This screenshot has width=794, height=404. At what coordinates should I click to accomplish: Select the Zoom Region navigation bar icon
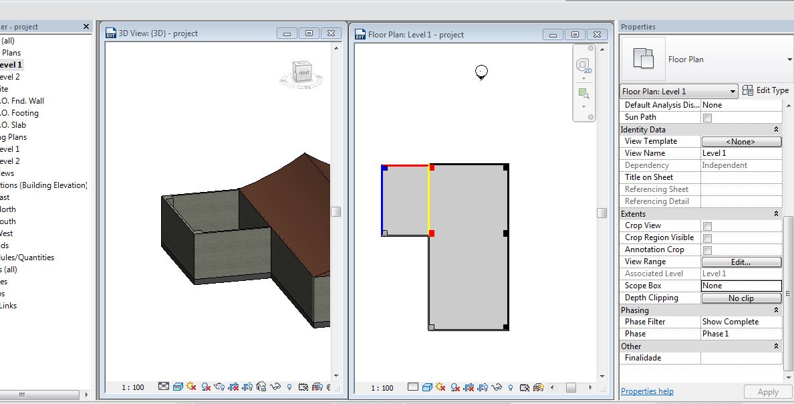point(583,94)
